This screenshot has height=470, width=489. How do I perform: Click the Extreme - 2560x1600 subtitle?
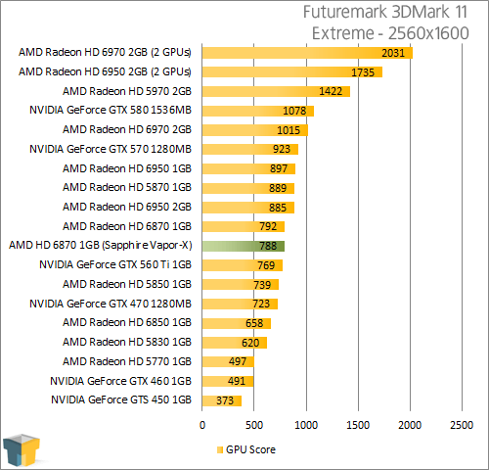(x=390, y=33)
